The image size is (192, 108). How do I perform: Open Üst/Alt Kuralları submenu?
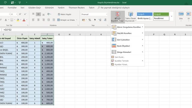[x=127, y=33]
